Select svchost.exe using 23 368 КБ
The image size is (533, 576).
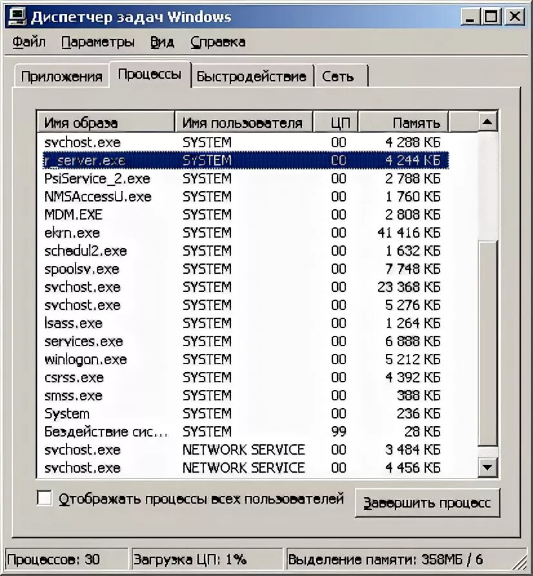click(x=242, y=287)
